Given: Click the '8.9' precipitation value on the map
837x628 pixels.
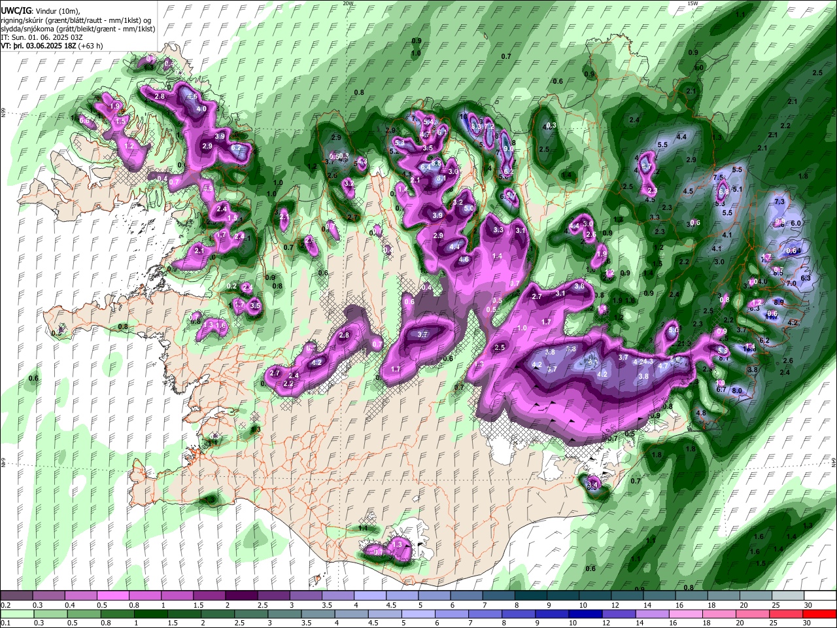Looking at the screenshot, I should click(779, 302).
